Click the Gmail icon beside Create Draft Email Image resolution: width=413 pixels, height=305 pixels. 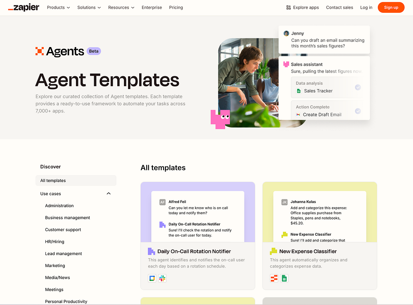click(298, 114)
